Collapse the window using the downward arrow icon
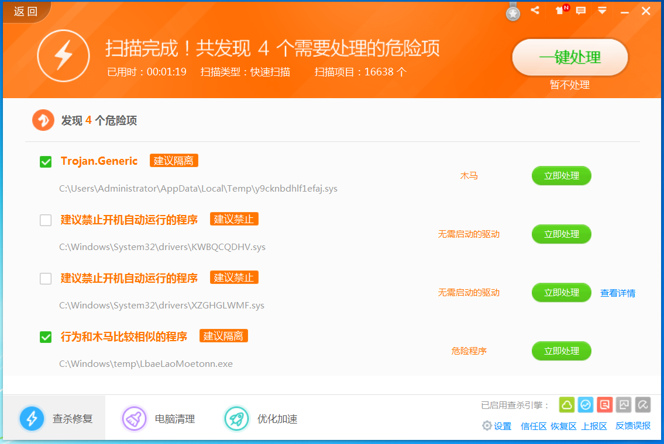664x444 pixels. pyautogui.click(x=602, y=11)
